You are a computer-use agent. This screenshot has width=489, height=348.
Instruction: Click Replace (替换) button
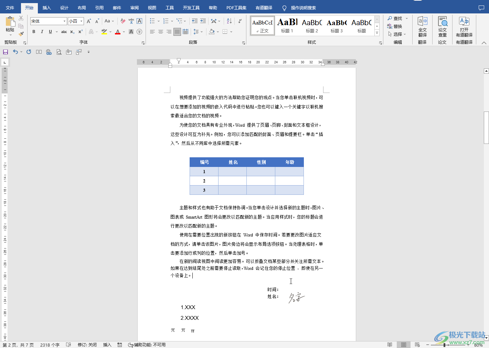tap(395, 27)
